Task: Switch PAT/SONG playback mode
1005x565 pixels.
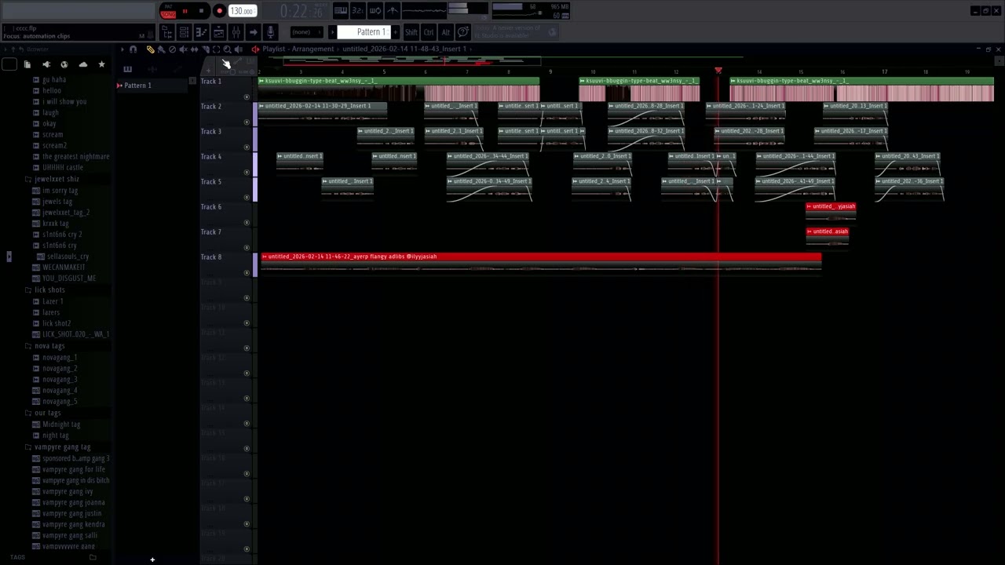Action: [x=168, y=10]
